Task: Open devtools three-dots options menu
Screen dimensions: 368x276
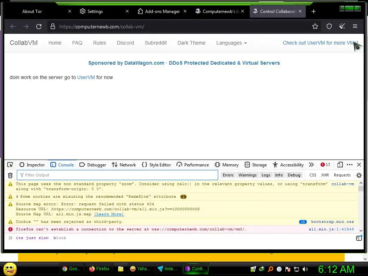Action: click(349, 165)
